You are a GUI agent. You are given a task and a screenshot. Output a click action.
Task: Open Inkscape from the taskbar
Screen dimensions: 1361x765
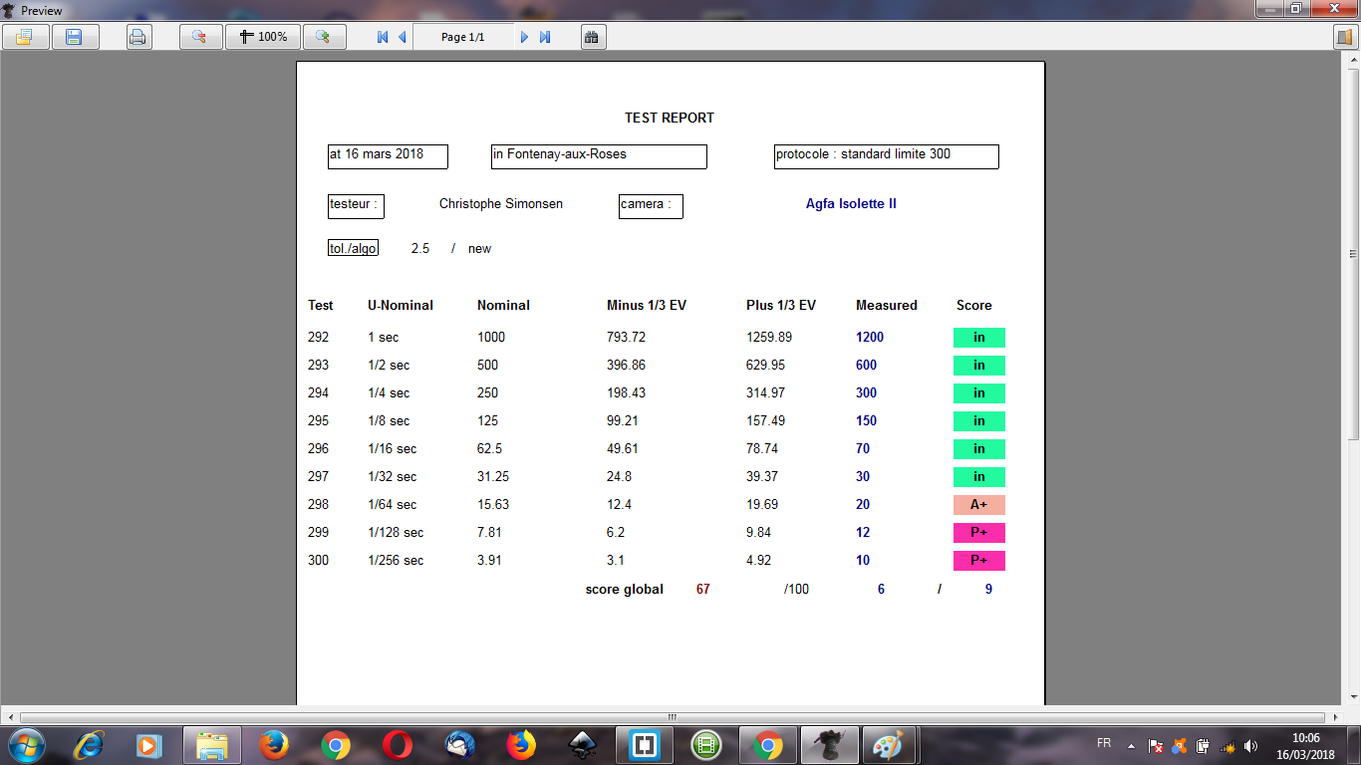pyautogui.click(x=582, y=744)
